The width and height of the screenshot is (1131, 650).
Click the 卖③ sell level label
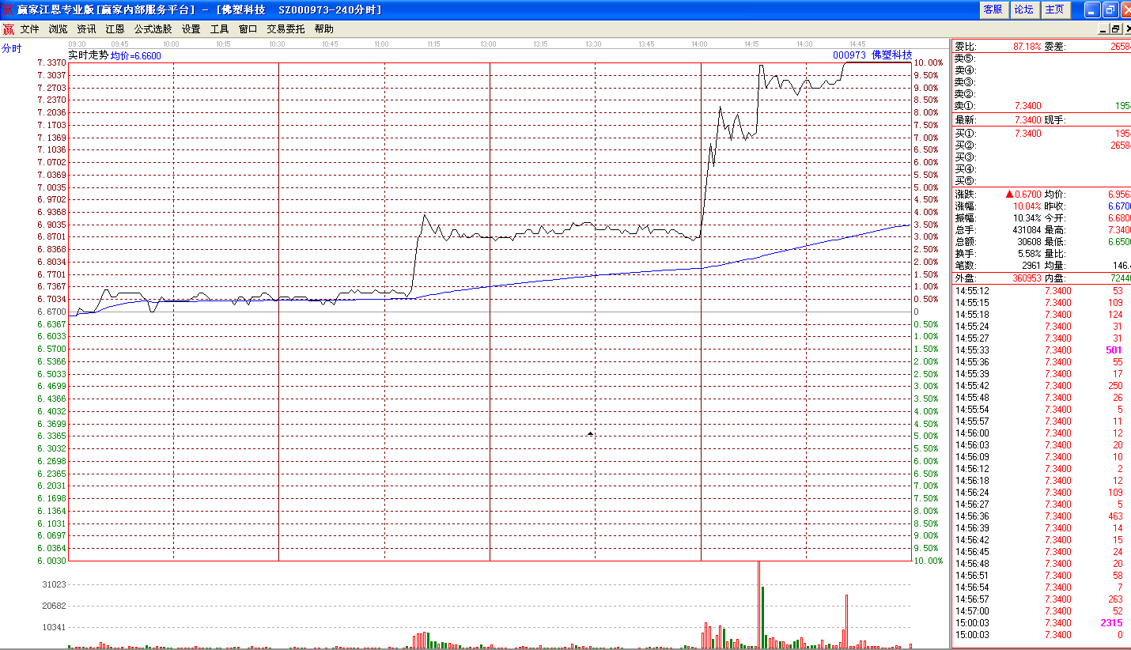965,82
